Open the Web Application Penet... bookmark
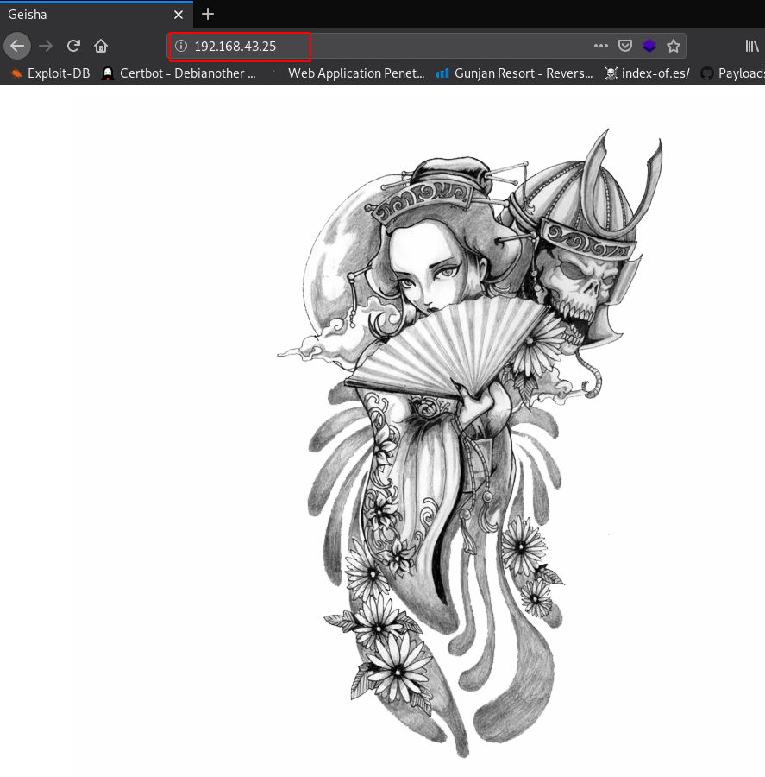 tap(349, 73)
